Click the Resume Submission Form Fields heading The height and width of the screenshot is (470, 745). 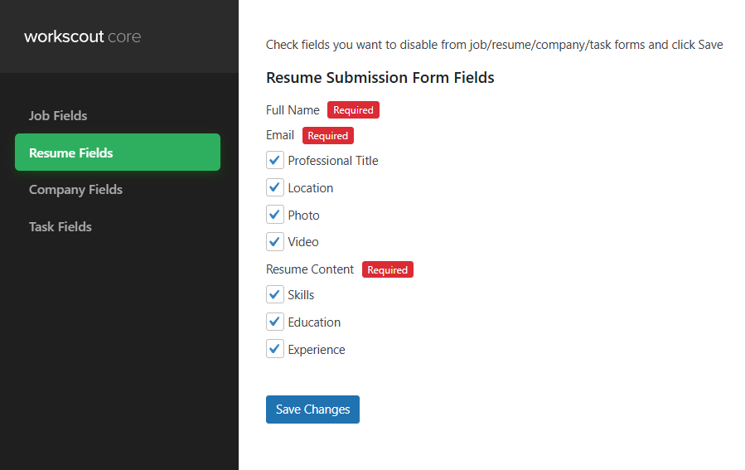(380, 78)
